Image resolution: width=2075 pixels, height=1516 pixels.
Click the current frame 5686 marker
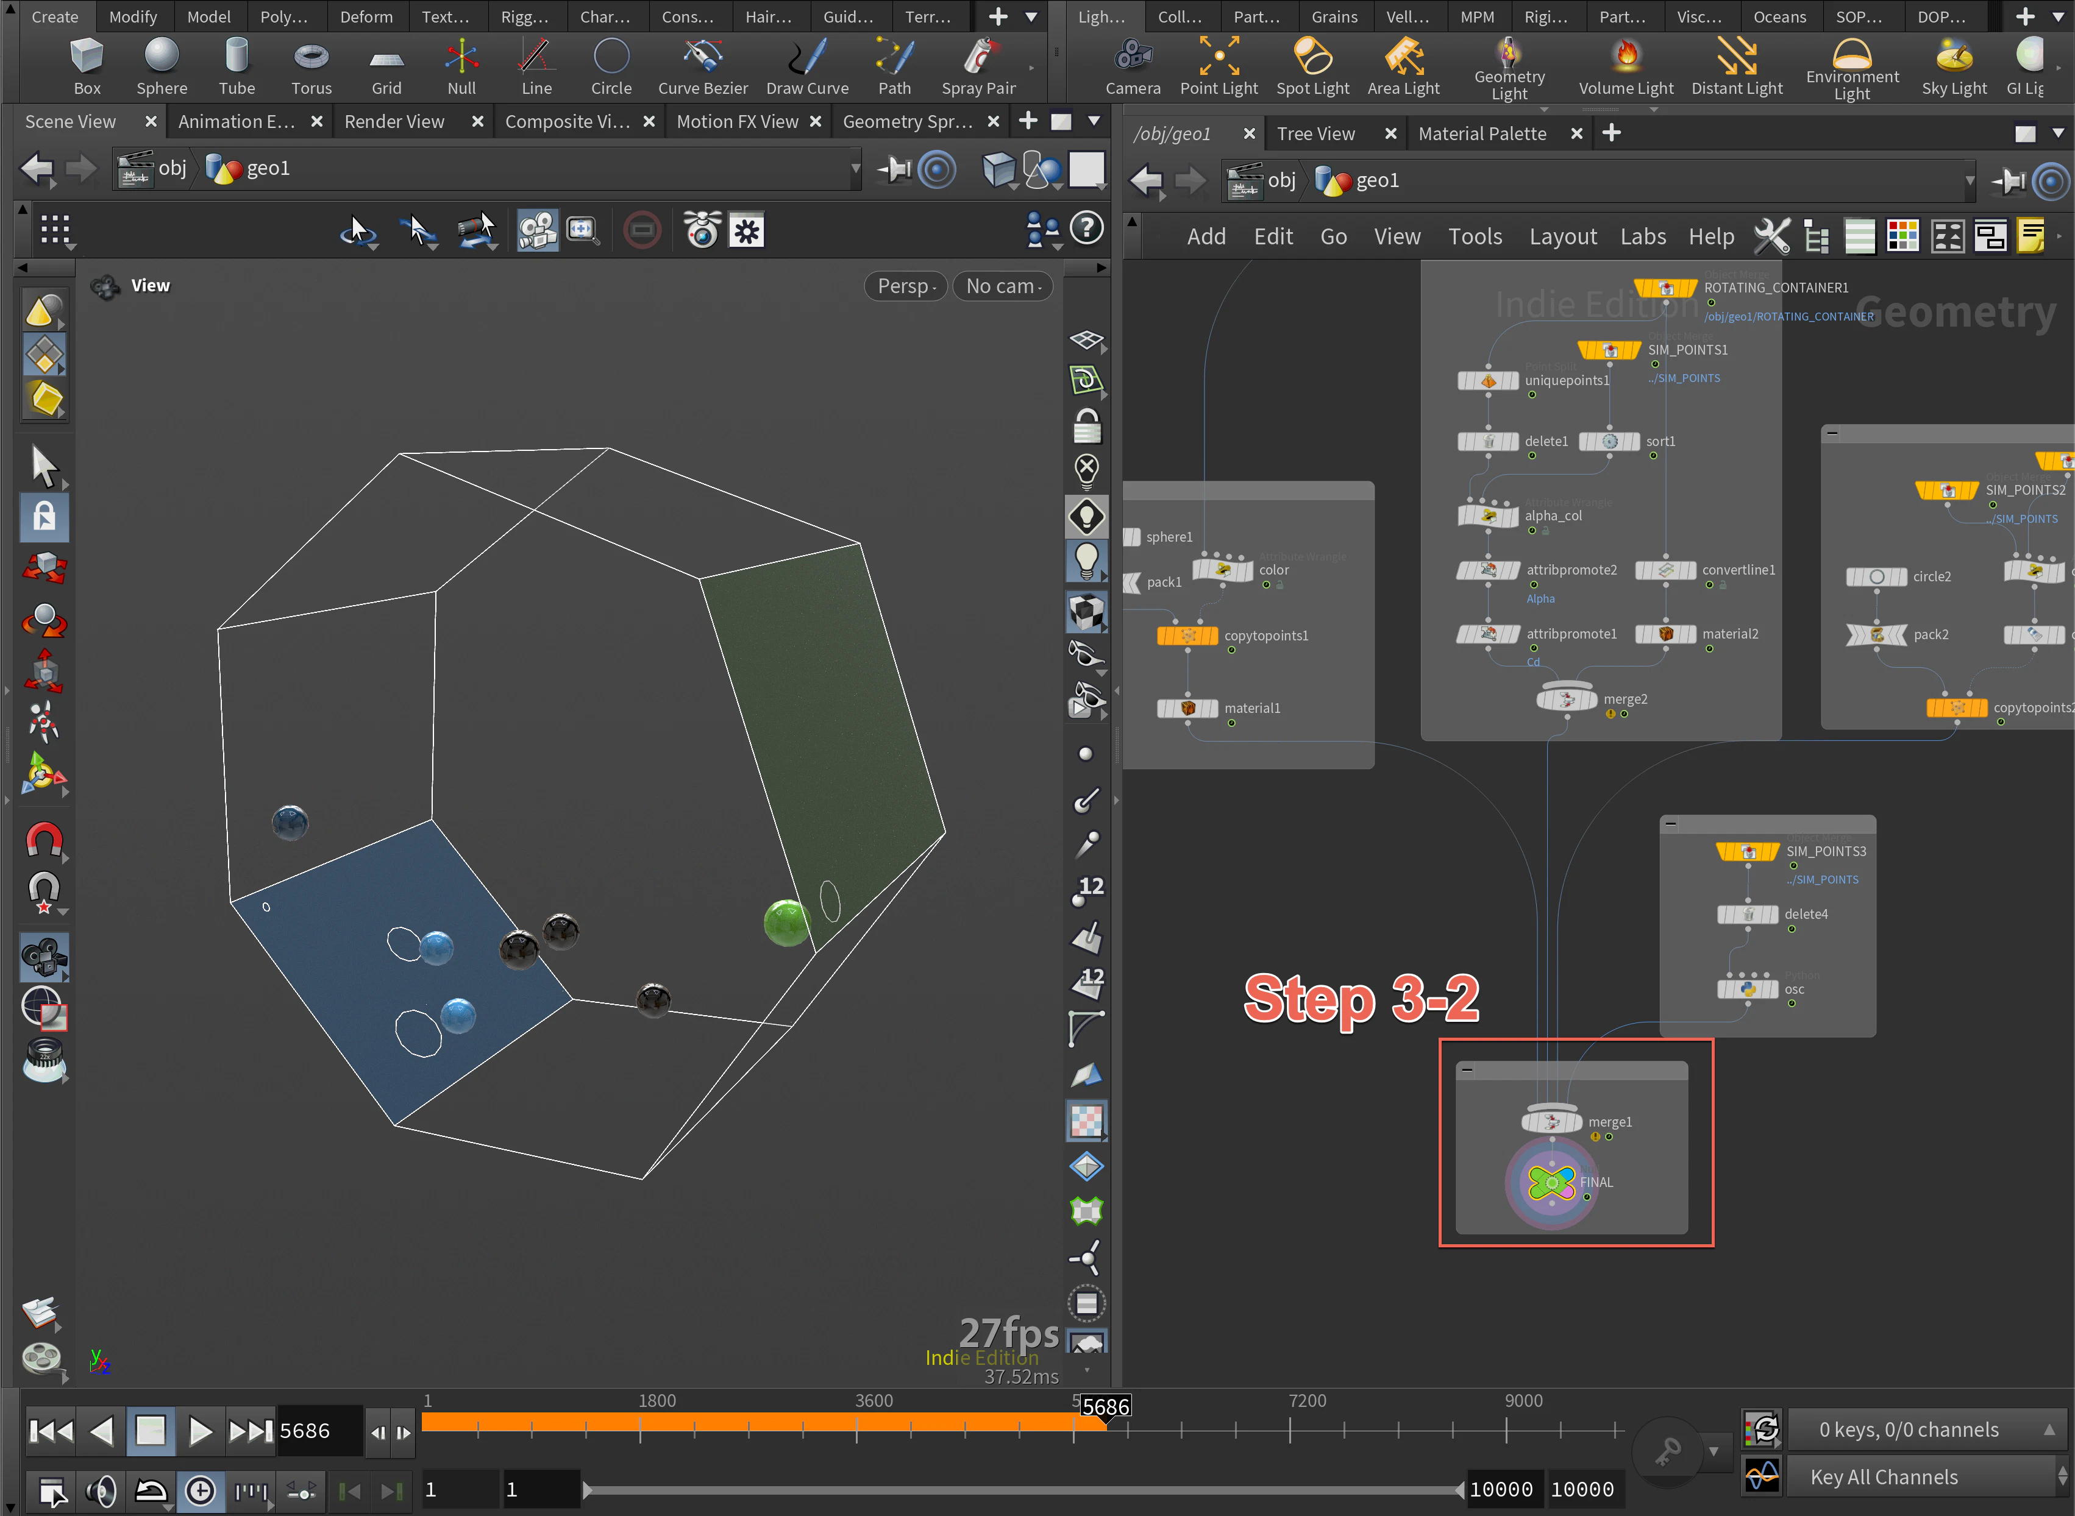tap(1105, 1407)
